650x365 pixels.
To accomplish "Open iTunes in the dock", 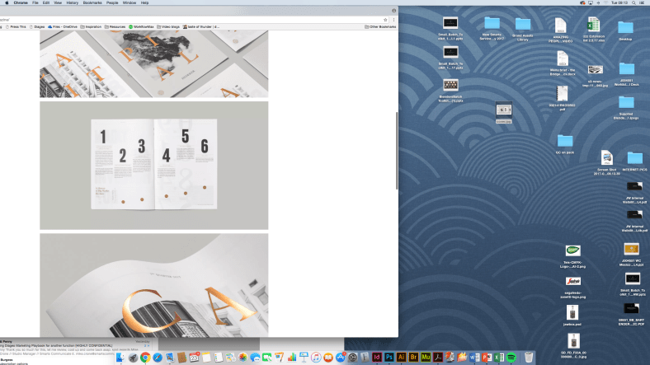I will click(316, 357).
